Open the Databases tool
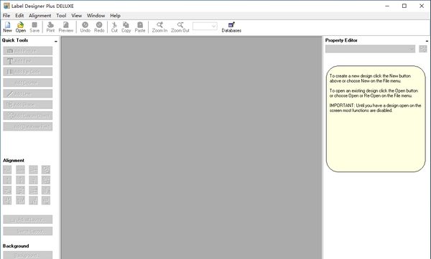 click(231, 27)
